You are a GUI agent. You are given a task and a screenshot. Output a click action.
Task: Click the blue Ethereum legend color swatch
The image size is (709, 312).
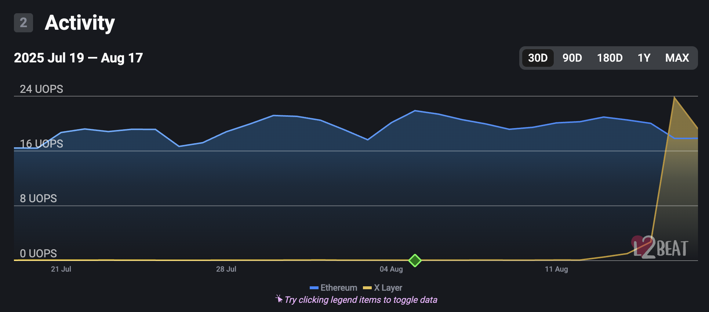point(314,288)
